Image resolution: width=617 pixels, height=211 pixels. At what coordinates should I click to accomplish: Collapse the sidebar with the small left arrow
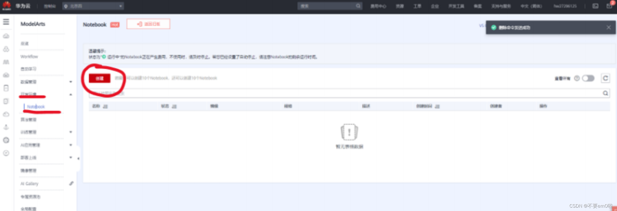point(78,159)
